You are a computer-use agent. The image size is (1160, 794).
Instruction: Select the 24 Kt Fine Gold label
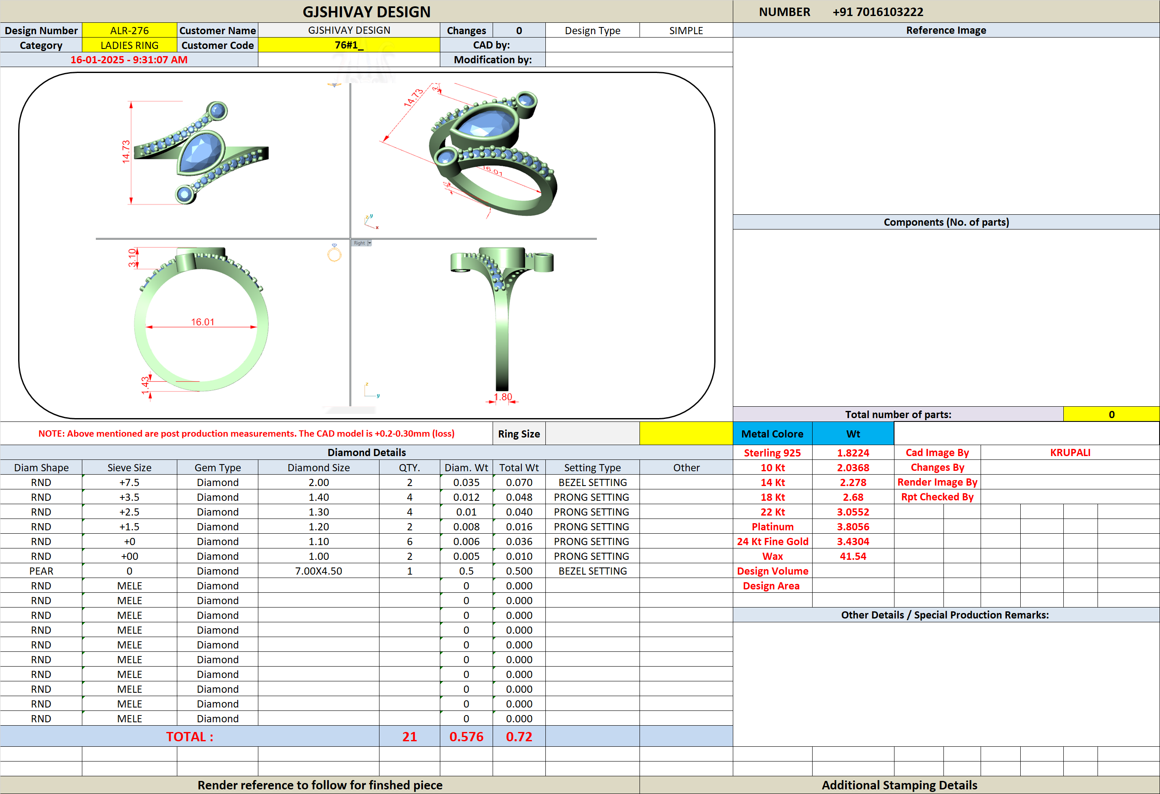(772, 541)
